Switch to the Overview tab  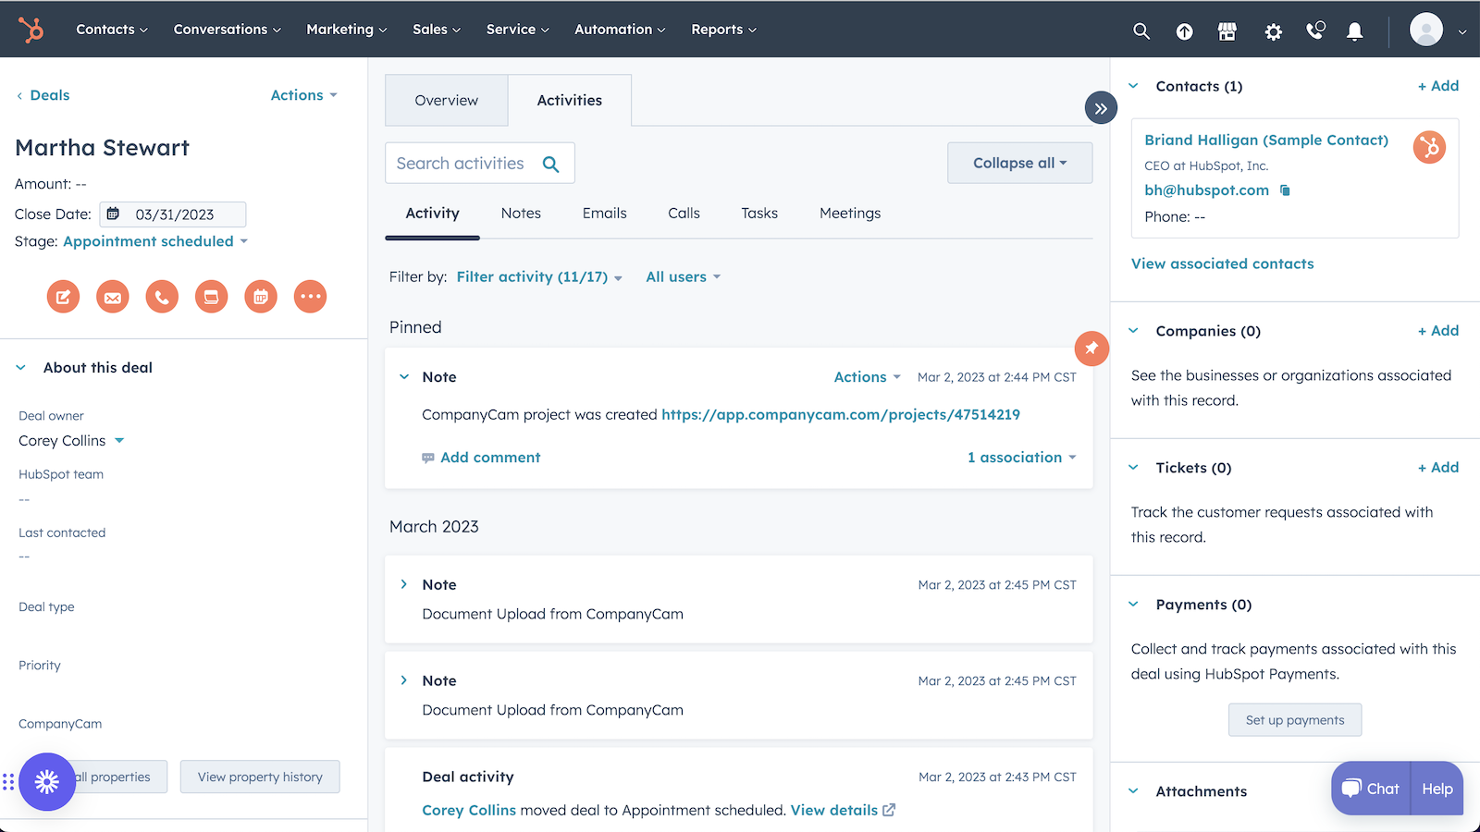pos(446,101)
